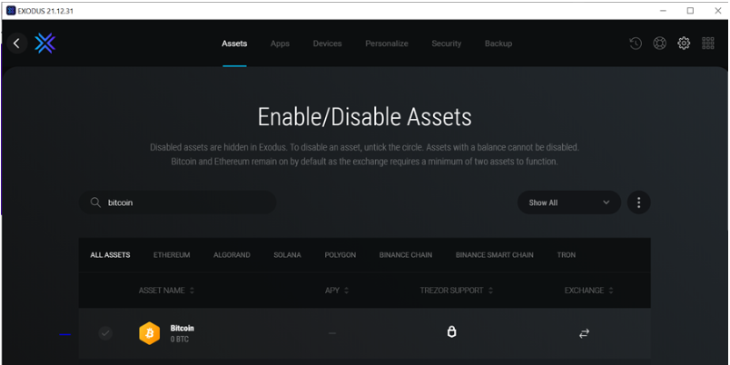Sort by Exchange column
Screen dimensions: 730x365
[x=589, y=291]
